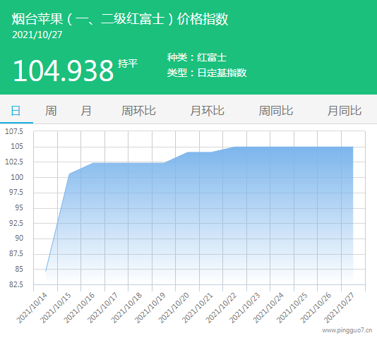Click the 种类：红富士 label
Viewport: 377px width, 338px height.
pos(197,57)
